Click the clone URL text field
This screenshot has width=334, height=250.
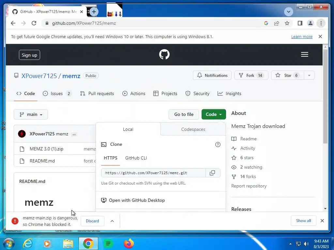tap(153, 173)
